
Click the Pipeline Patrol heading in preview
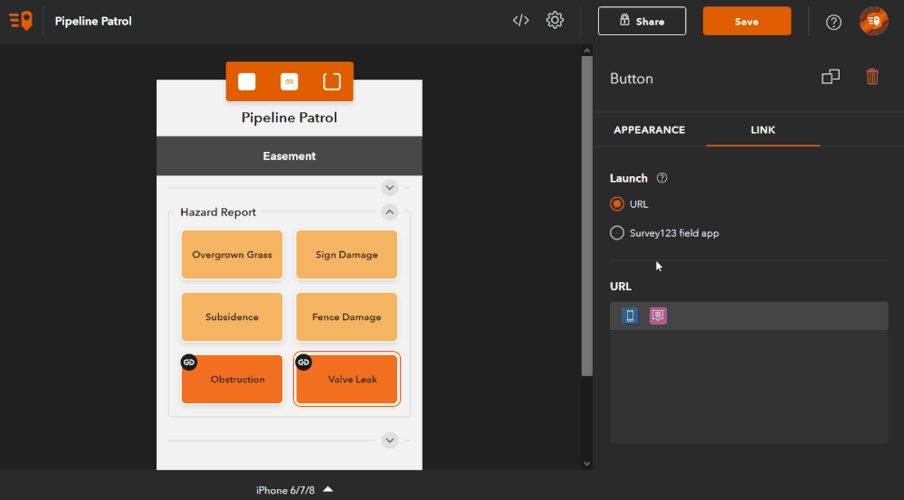pos(290,118)
